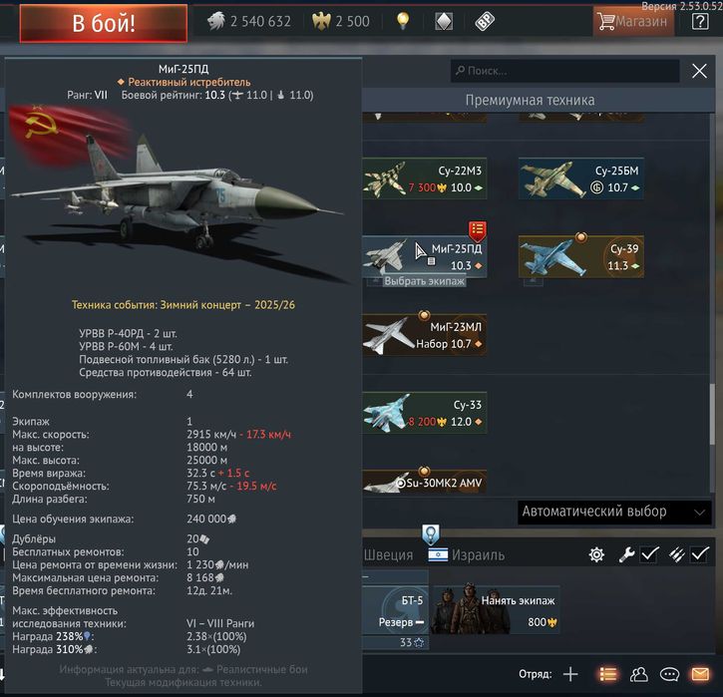Click the 'Отряд:' squad label
The height and width of the screenshot is (697, 723).
535,674
